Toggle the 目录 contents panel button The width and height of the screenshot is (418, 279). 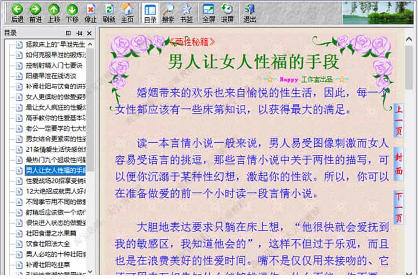[x=150, y=13]
